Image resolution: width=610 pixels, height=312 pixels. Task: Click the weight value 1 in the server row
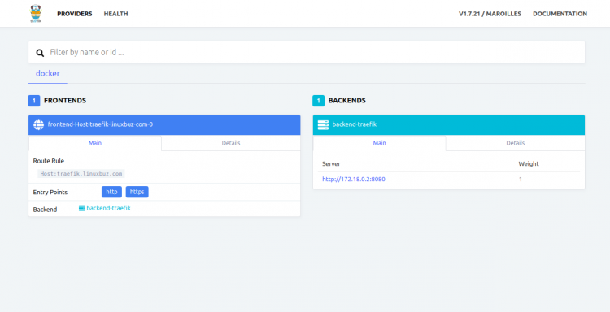(521, 179)
